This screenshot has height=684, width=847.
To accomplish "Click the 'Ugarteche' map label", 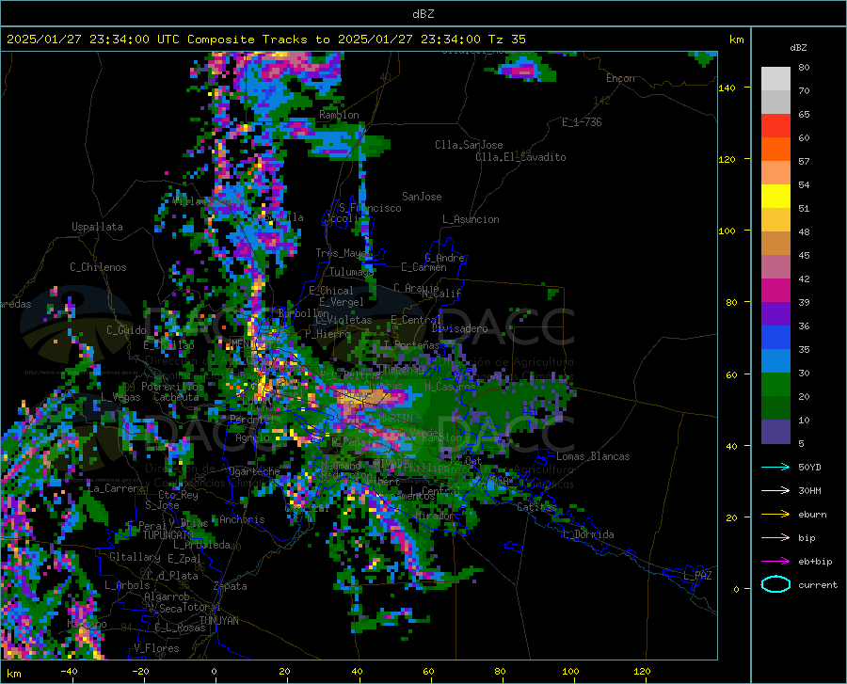I will point(254,471).
